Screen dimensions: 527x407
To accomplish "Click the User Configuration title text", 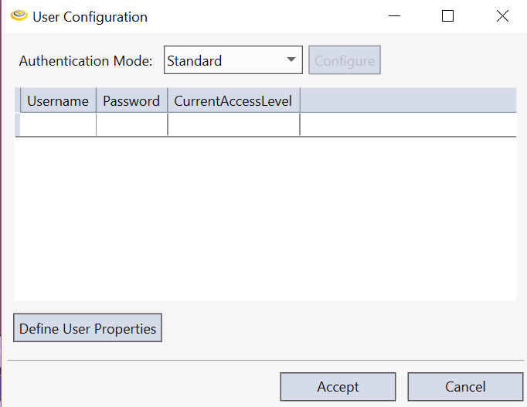I will coord(90,16).
